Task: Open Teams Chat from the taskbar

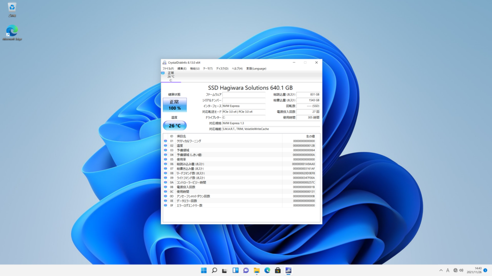Action: pyautogui.click(x=246, y=270)
